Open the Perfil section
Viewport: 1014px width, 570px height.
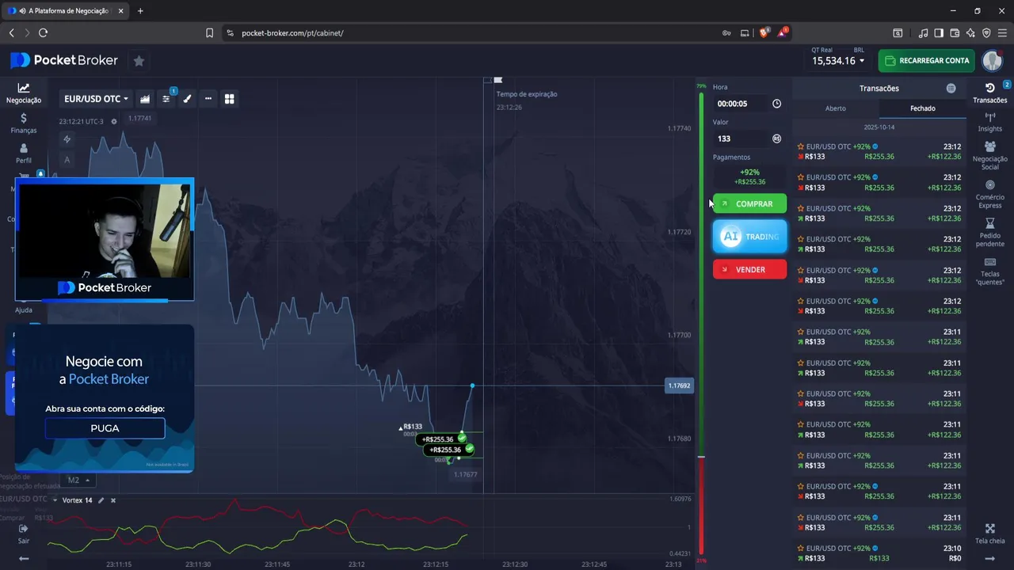[x=24, y=154]
